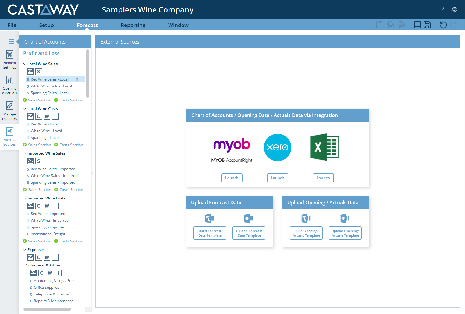This screenshot has height=314, width=465.
Task: Delete Red Wine Sales - Local via trash icon
Action: (x=77, y=79)
